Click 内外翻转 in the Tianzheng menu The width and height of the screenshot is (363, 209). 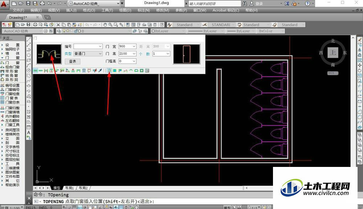click(13, 116)
